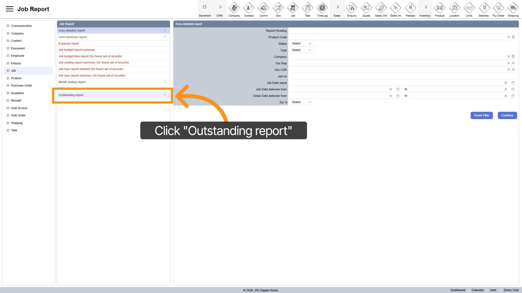This screenshot has height=293, width=522.
Task: Open the Pur Order cart icon
Action: (x=498, y=8)
